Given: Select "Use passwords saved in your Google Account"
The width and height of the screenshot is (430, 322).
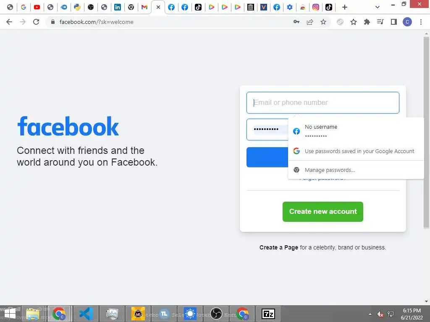Looking at the screenshot, I should point(356,151).
